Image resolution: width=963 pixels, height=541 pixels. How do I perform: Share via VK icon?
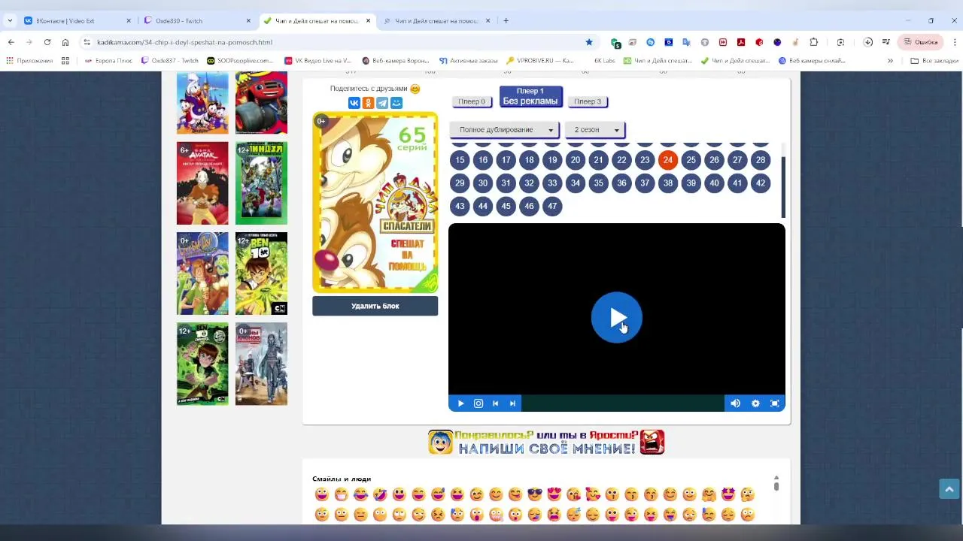tap(354, 103)
